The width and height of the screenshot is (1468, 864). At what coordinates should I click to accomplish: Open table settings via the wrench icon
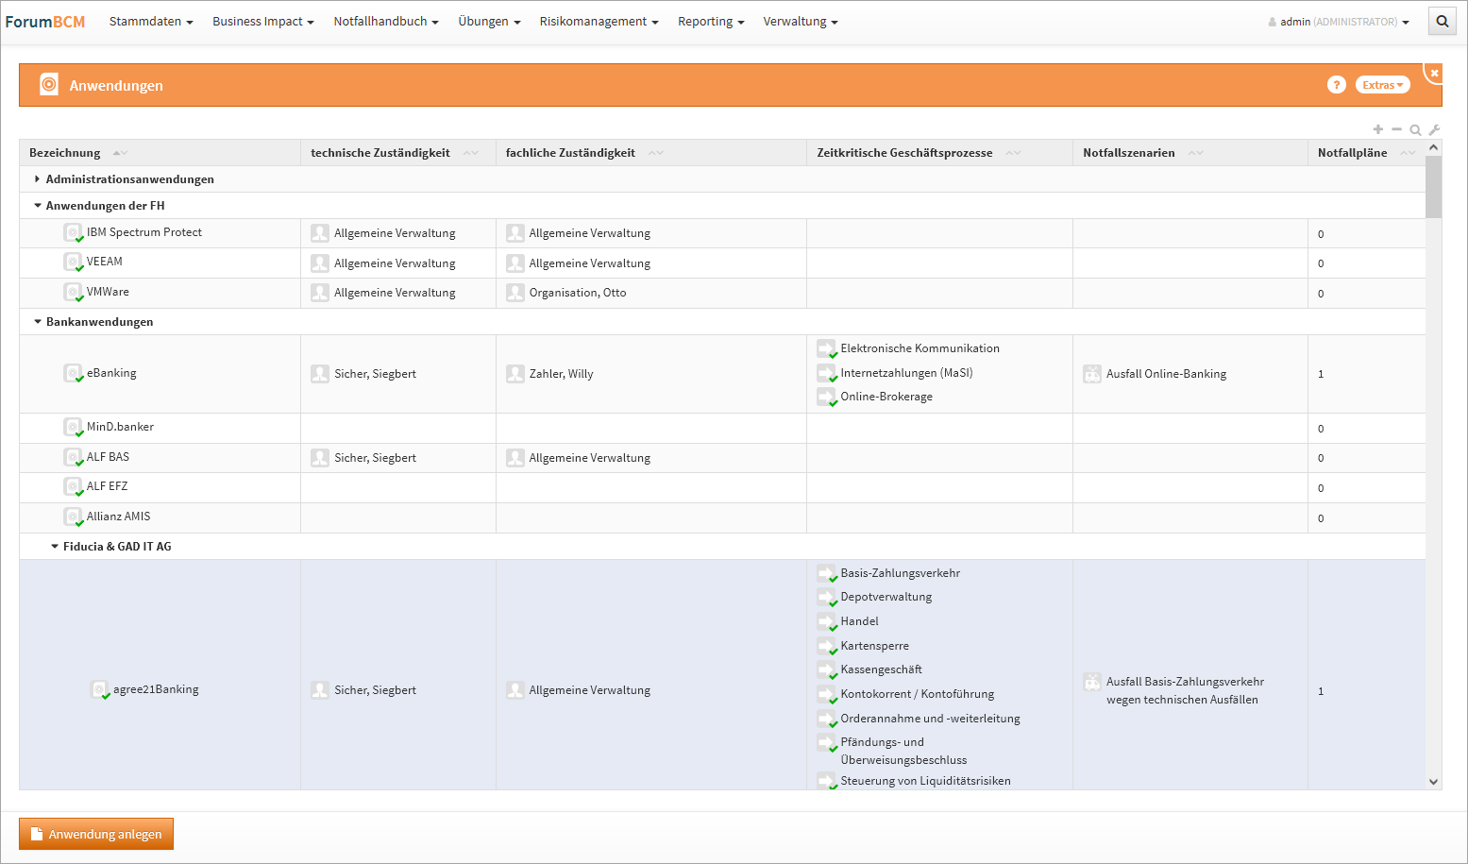1434,130
